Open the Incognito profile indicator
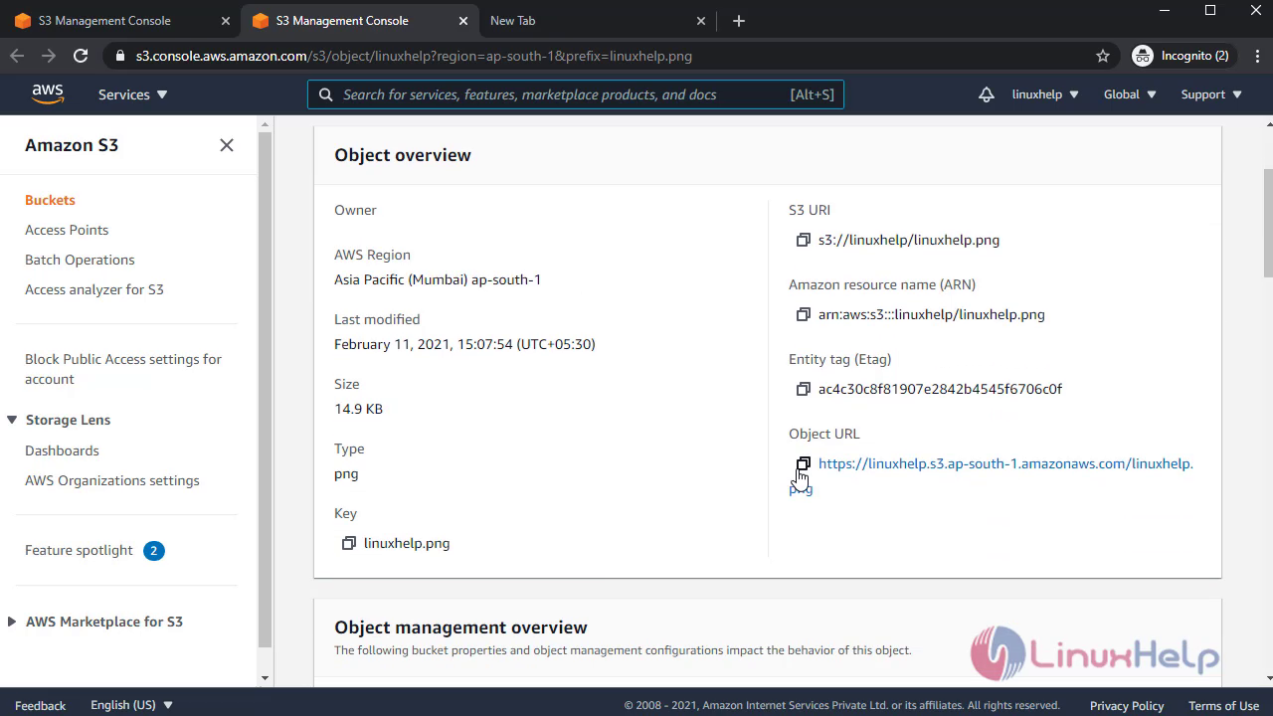Screen dimensions: 1273x716 [1182, 56]
